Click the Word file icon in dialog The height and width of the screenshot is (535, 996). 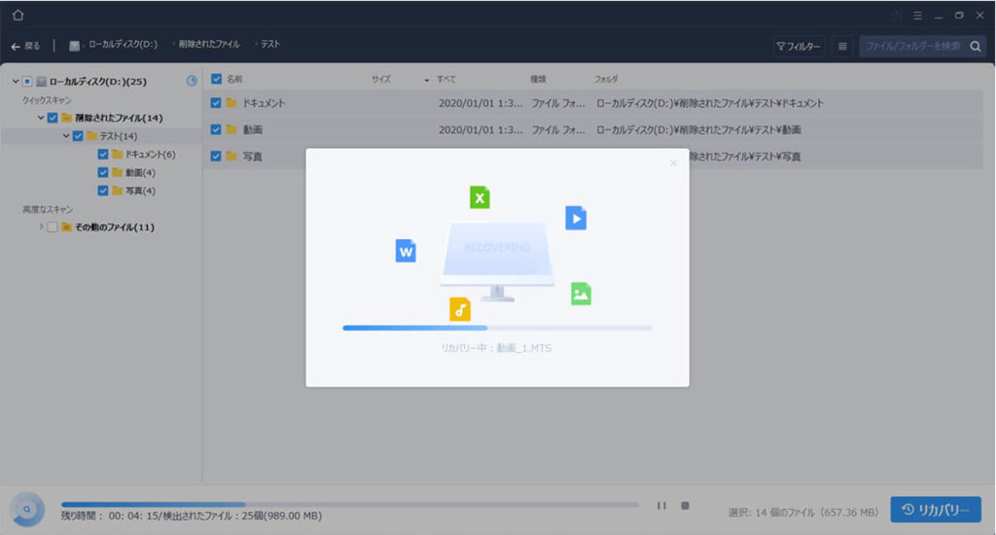point(406,251)
